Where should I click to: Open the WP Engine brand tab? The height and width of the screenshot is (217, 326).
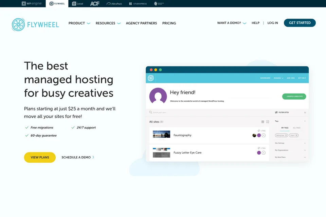32,3
